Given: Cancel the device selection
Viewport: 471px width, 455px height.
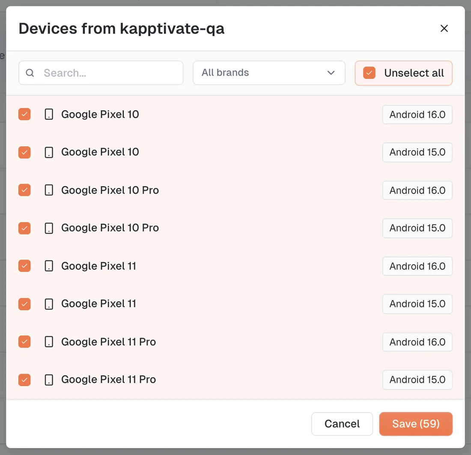Looking at the screenshot, I should click(342, 424).
